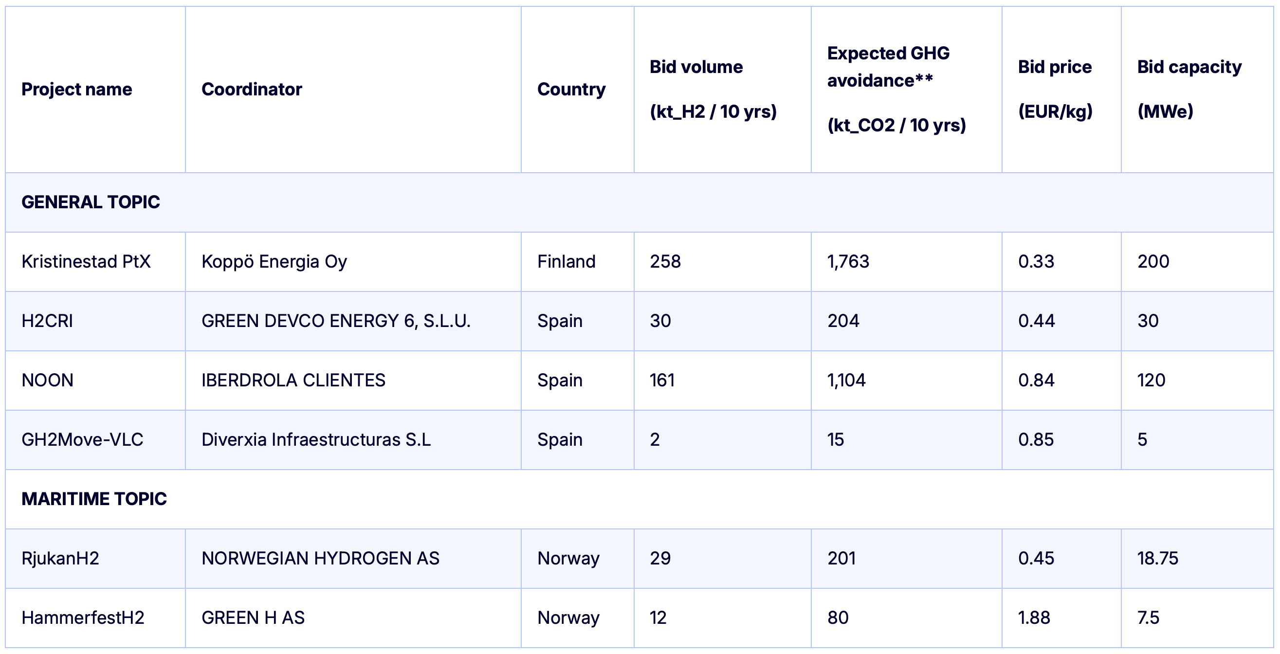Select the H2CRI project name

(47, 321)
